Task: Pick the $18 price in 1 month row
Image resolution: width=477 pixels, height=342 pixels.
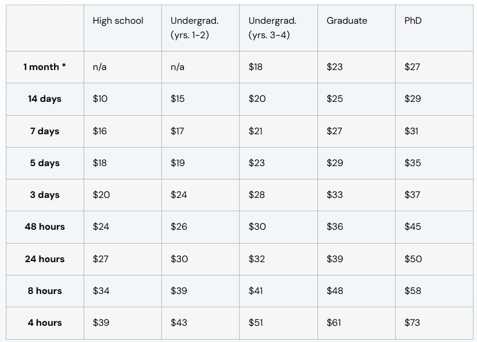Action: [255, 67]
